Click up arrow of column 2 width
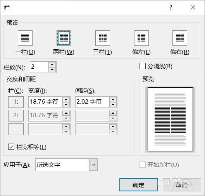This screenshot has width=205, height=196. [x=66, y=113]
